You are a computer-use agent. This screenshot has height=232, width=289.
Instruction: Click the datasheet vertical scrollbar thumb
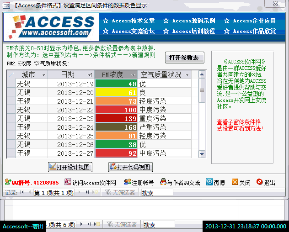pyautogui.click(x=202, y=90)
